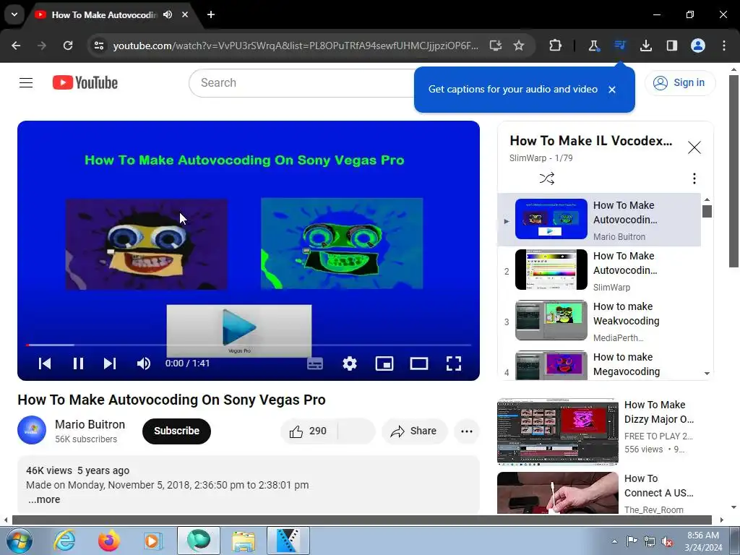Subscribe to Mario Buitron
The height and width of the screenshot is (555, 740).
point(176,431)
